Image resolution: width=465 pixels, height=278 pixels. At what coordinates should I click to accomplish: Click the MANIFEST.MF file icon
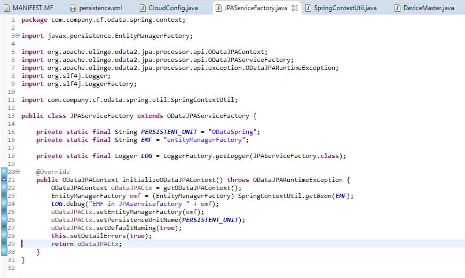6,8
